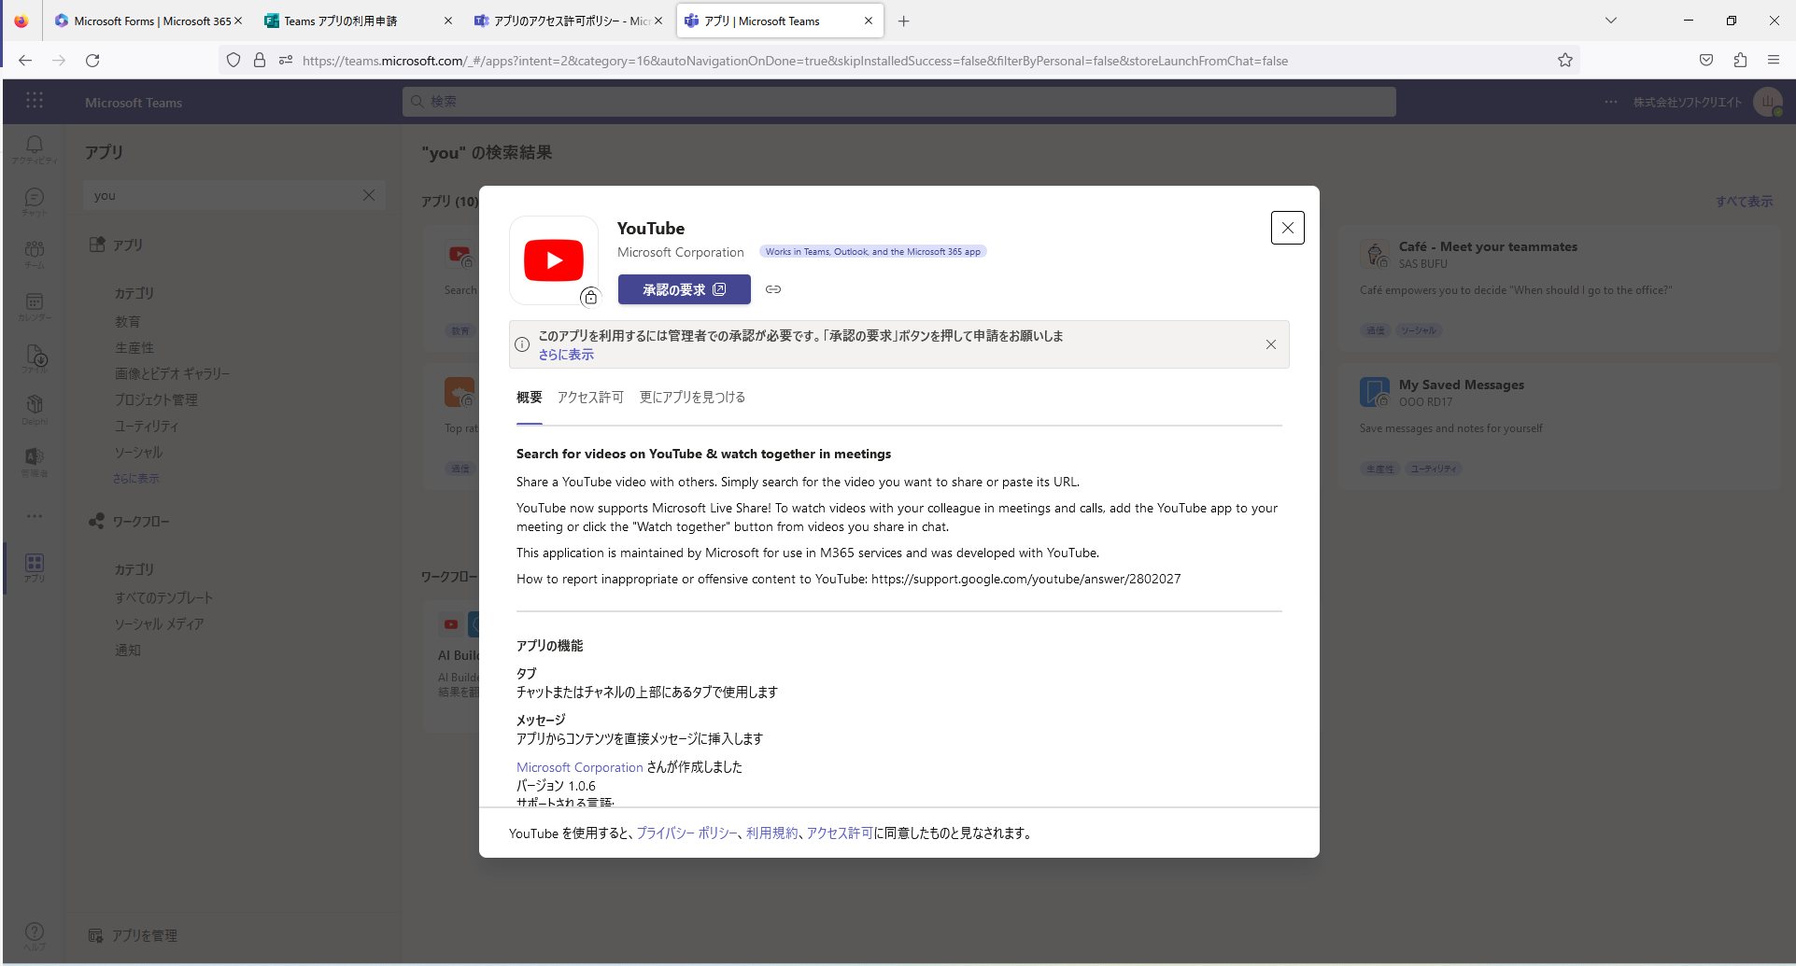Click the すべて表示 link
The width and height of the screenshot is (1796, 966).
coord(1744,202)
